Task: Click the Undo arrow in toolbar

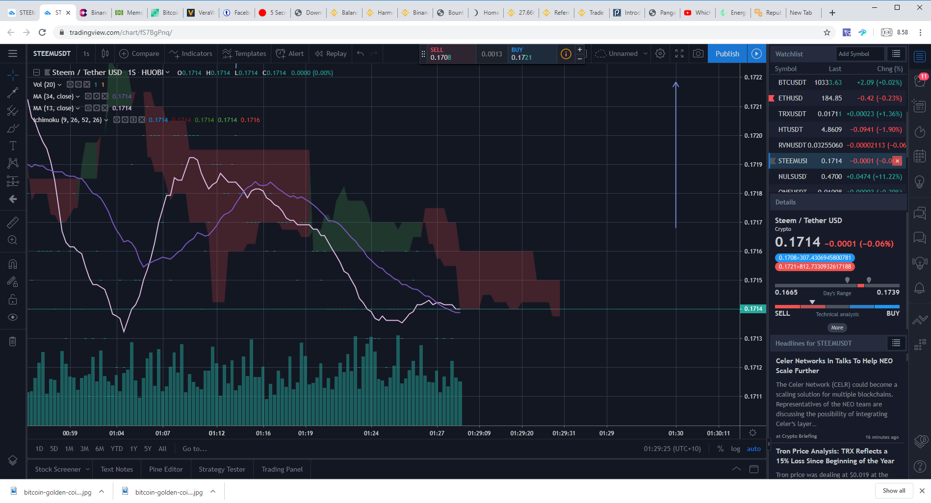Action: [x=361, y=53]
